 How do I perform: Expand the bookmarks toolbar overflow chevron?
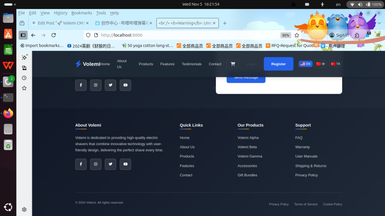[379, 46]
